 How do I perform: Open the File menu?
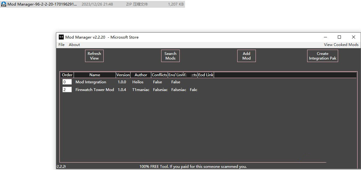click(62, 45)
